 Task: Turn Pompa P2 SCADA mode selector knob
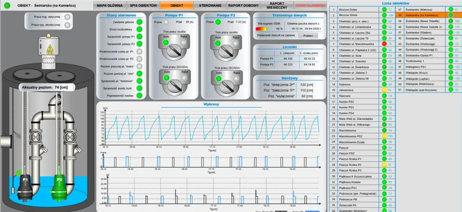226,87
